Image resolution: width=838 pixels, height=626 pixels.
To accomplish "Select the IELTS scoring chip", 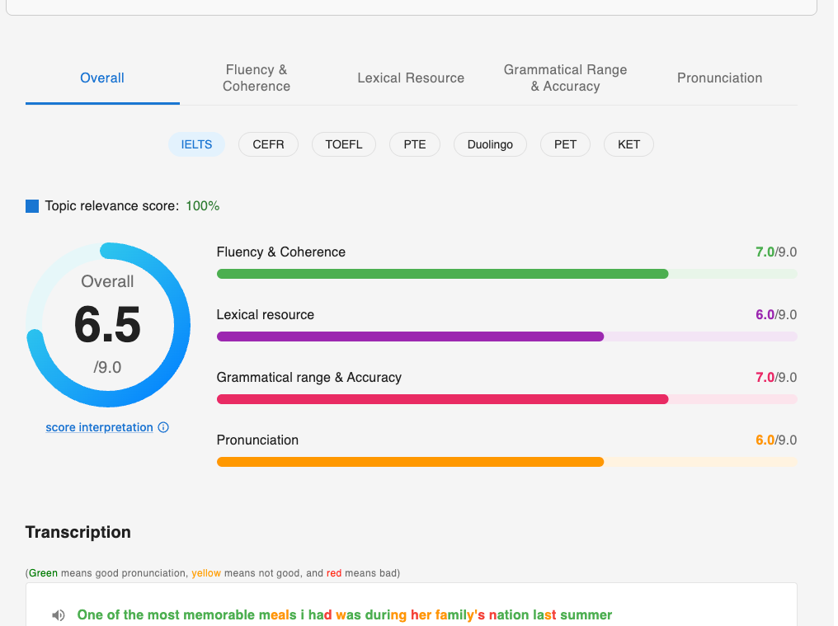I will pyautogui.click(x=196, y=144).
